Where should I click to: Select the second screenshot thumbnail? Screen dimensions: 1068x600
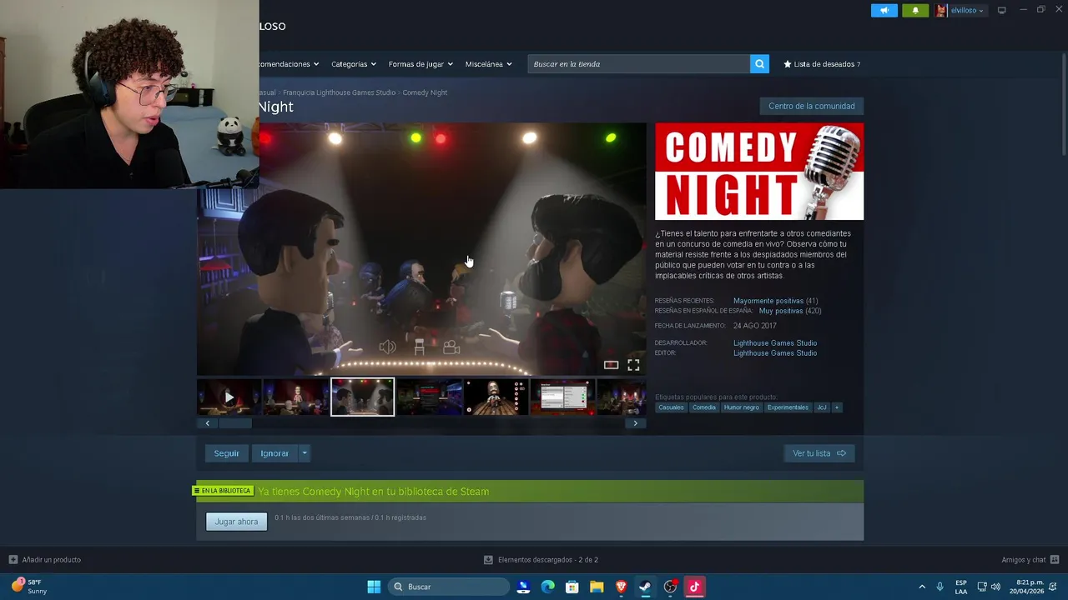point(295,397)
